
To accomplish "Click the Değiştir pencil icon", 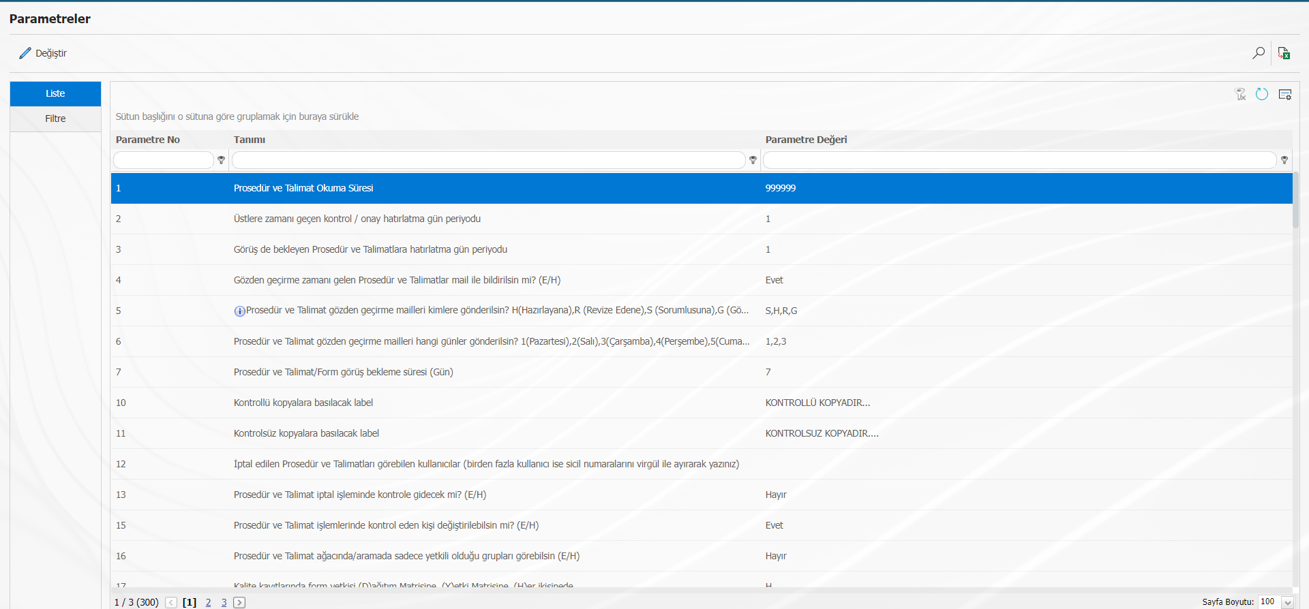I will [25, 53].
